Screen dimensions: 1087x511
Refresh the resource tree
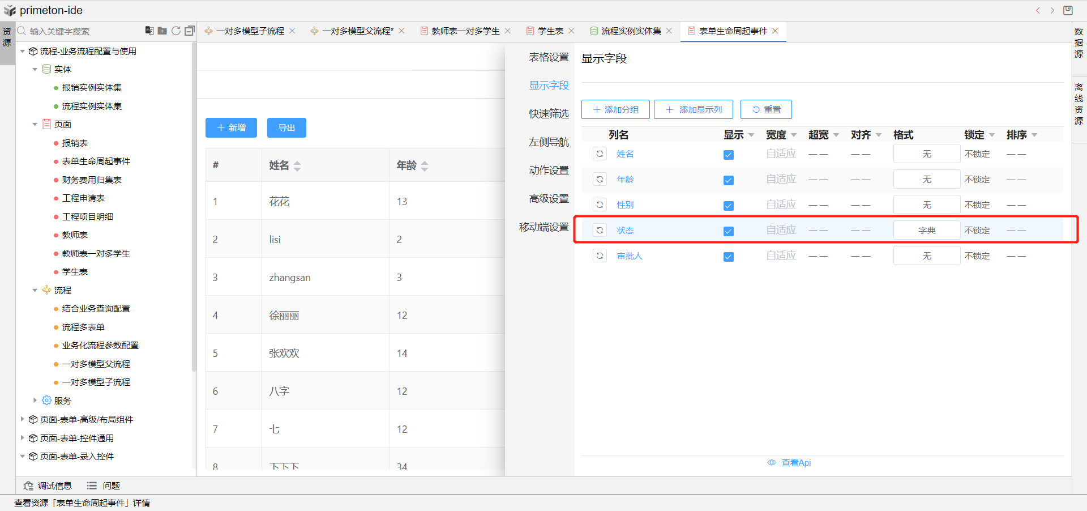pyautogui.click(x=176, y=31)
